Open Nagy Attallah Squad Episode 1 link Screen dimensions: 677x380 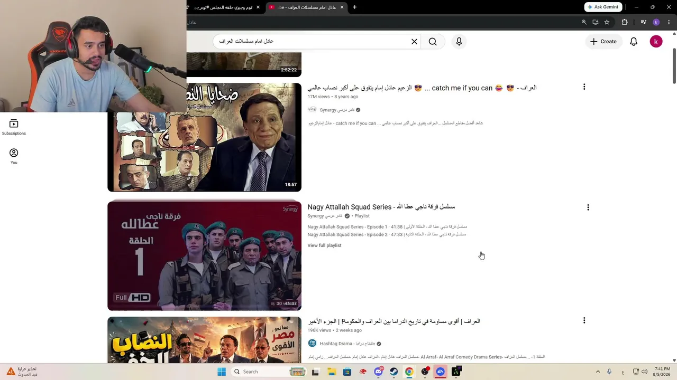[x=387, y=227]
